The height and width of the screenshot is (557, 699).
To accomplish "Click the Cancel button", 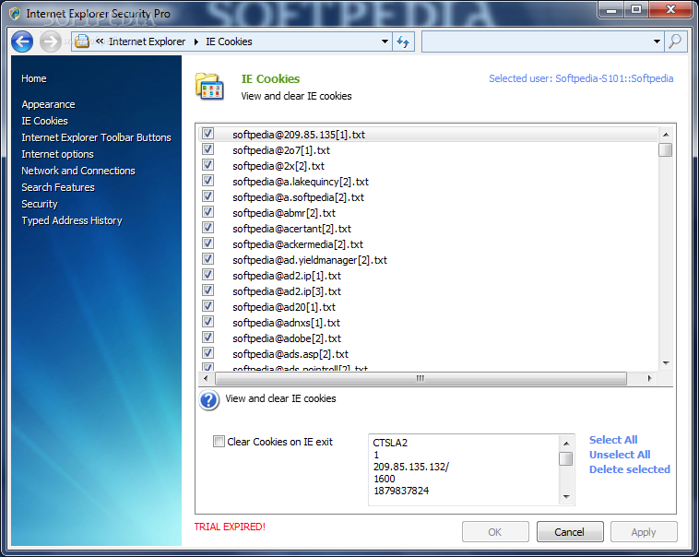I will pos(570,531).
